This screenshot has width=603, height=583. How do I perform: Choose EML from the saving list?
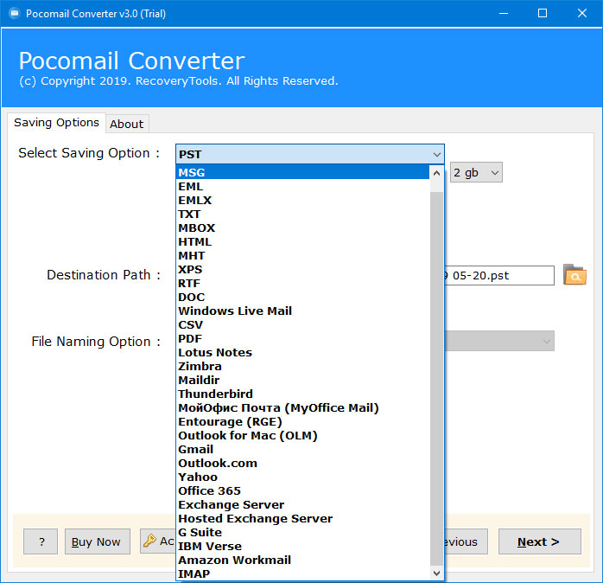302,186
